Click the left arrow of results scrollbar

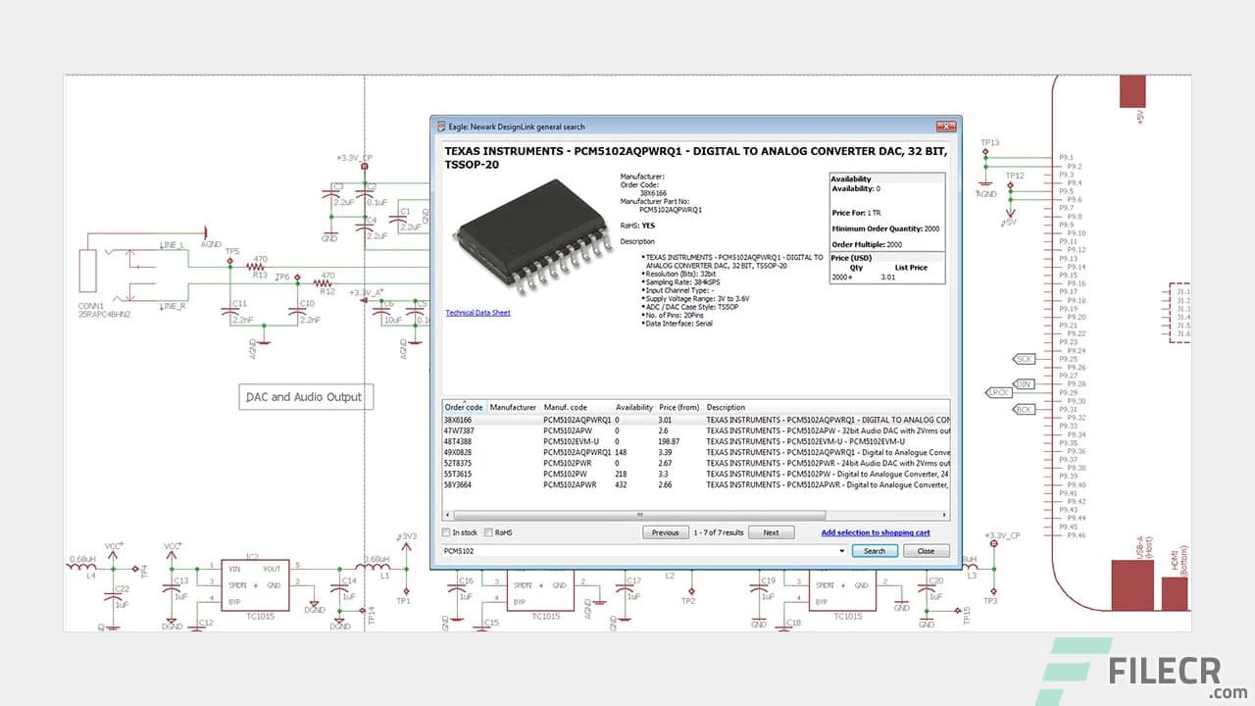pyautogui.click(x=448, y=514)
